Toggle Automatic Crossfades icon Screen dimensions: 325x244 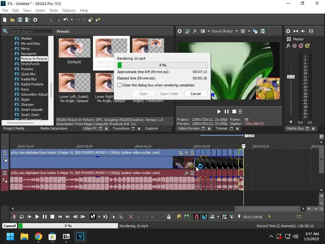[x=204, y=217]
